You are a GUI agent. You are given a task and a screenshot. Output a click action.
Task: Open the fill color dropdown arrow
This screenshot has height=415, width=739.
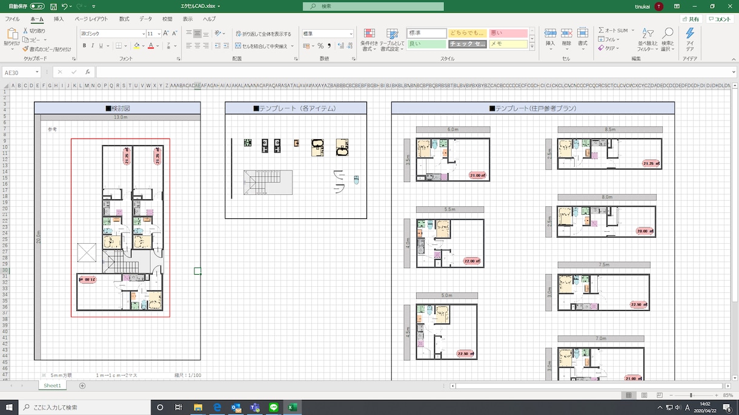click(143, 46)
